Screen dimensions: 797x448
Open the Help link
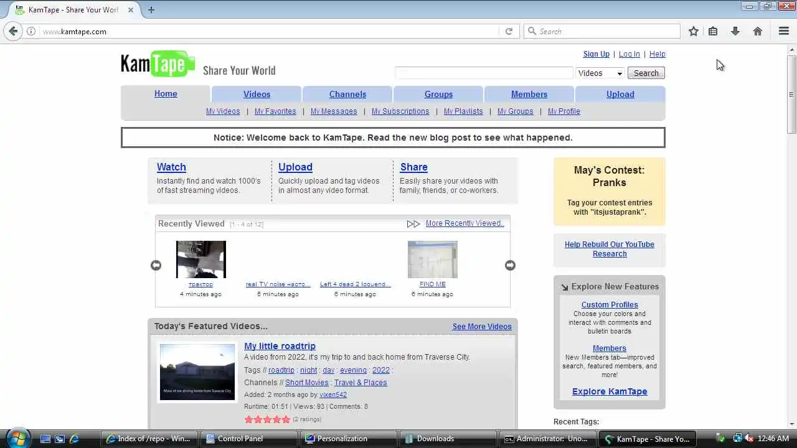(x=658, y=54)
